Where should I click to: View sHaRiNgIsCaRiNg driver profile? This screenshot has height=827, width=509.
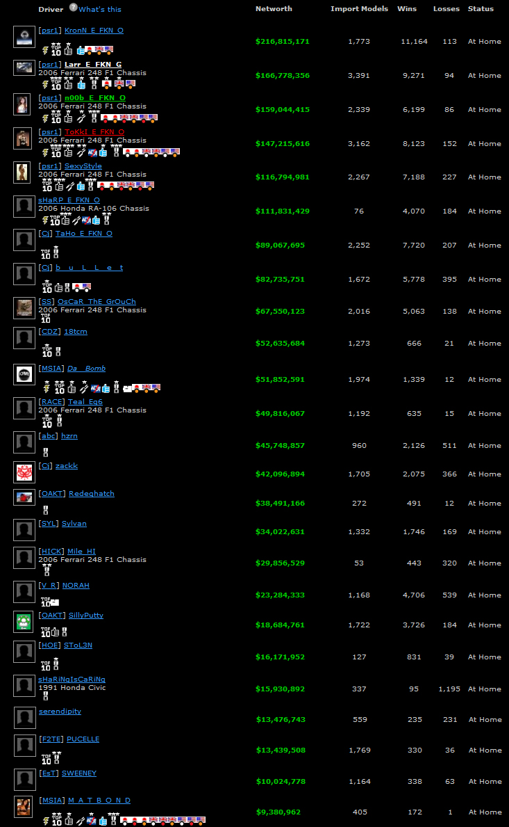pyautogui.click(x=72, y=679)
